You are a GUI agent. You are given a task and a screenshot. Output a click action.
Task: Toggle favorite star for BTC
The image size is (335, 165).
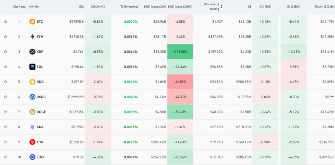click(x=5, y=21)
